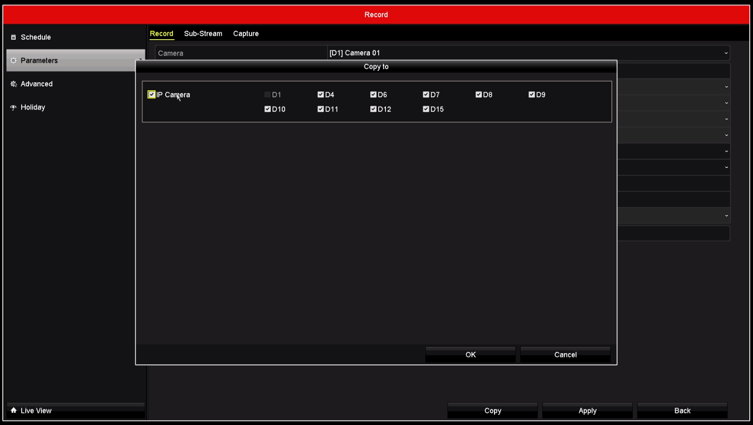Switch to the Sub-Stream tab

coord(203,34)
